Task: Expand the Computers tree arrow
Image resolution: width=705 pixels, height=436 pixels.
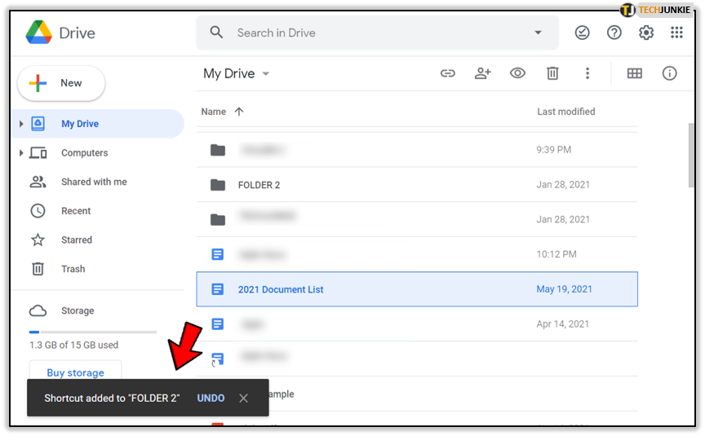Action: pos(21,153)
